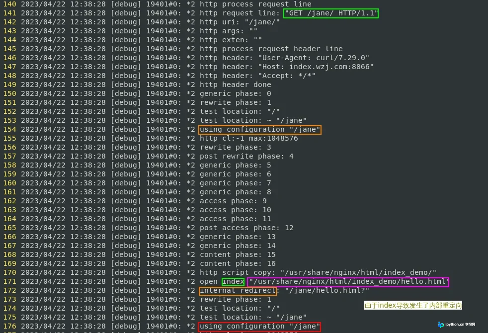
Task: Select the "index_demo/hello.html" file path on line 171
Action: (x=348, y=282)
